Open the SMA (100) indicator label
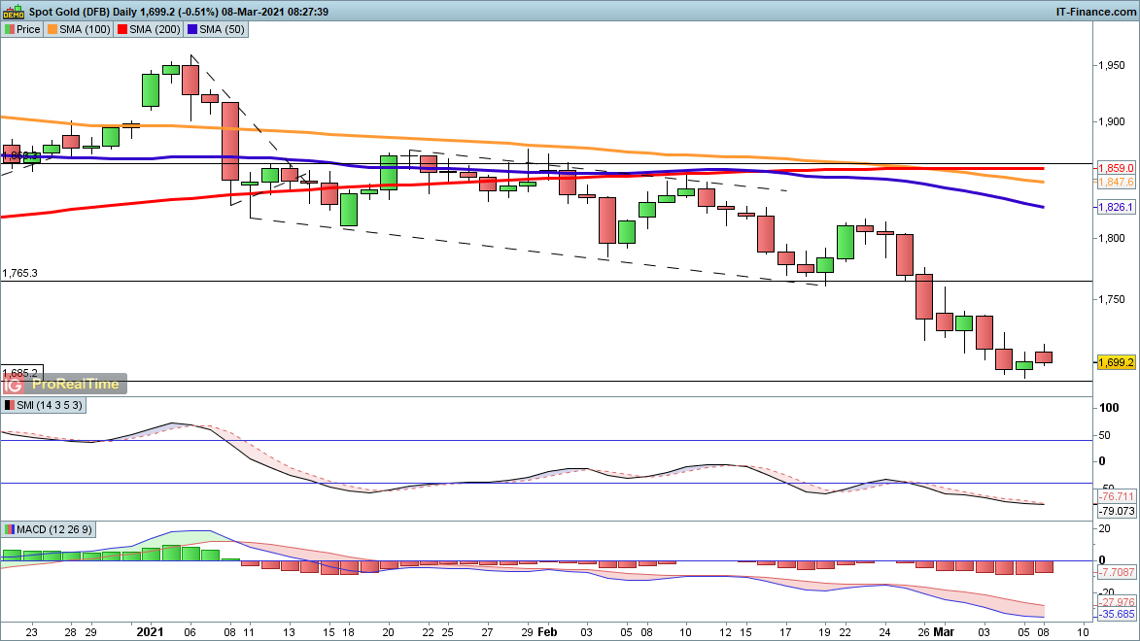The height and width of the screenshot is (641, 1140). click(x=84, y=29)
